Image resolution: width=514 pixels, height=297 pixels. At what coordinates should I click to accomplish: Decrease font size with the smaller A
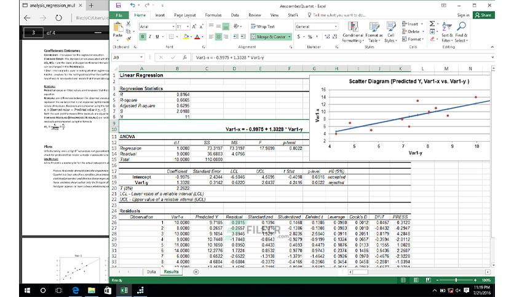(x=201, y=26)
